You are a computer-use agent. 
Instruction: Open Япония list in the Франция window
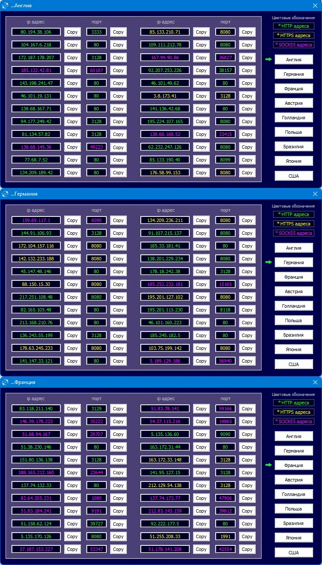pos(294,538)
